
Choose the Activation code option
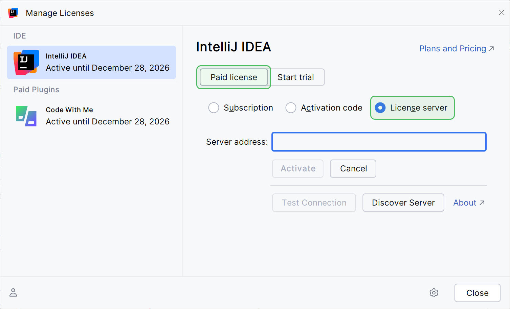point(291,108)
